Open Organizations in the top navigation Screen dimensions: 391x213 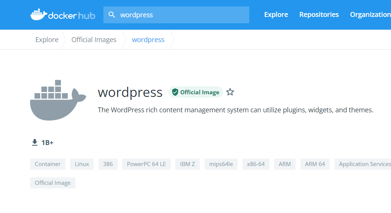point(370,15)
